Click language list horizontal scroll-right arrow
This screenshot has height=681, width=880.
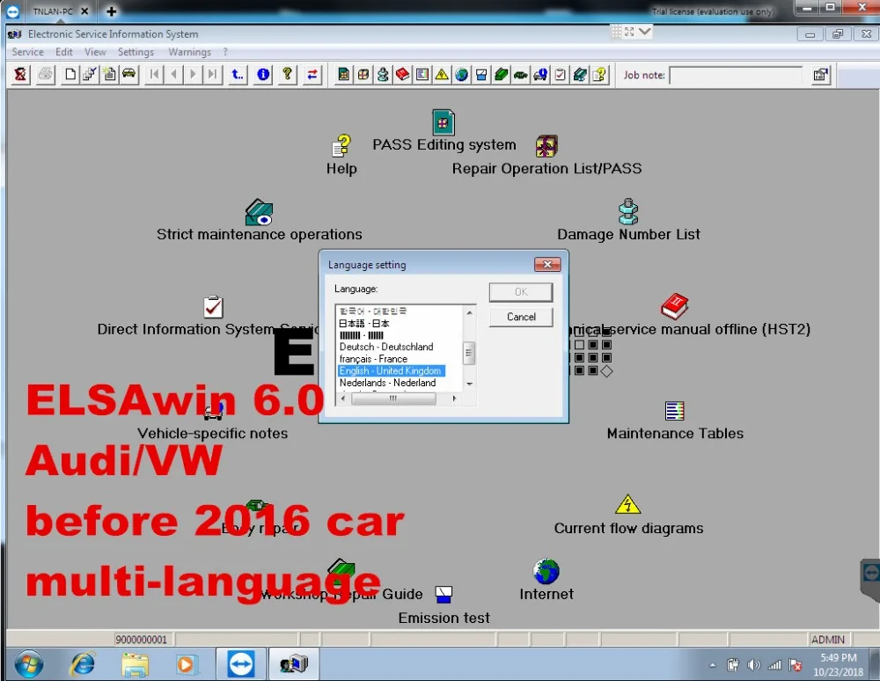[x=454, y=399]
